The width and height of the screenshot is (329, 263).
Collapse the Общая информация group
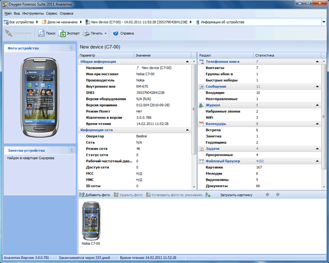(187, 62)
